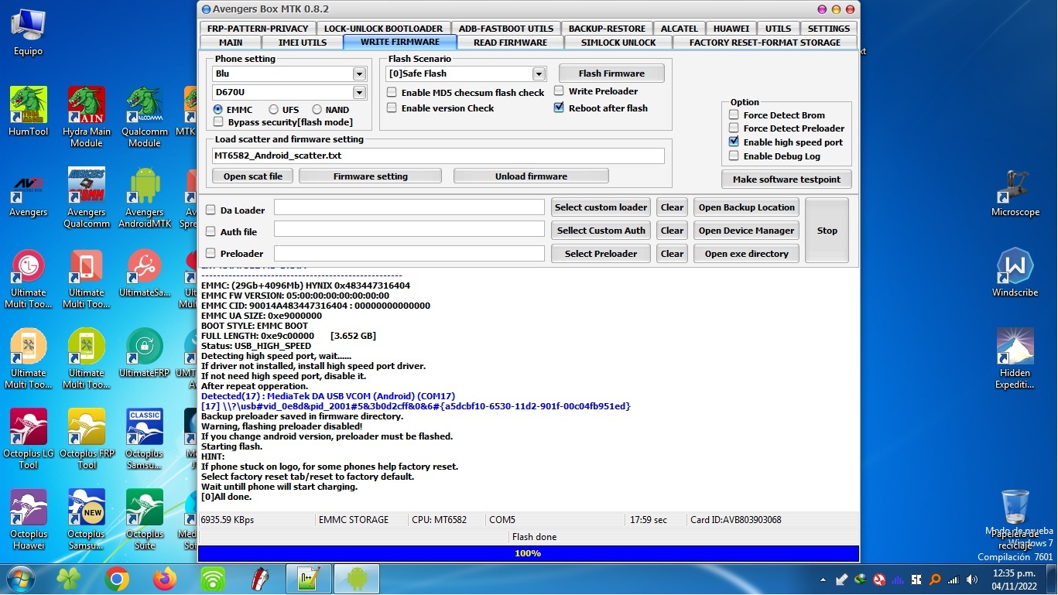The image size is (1058, 595).
Task: Click the Unload firmware button
Action: point(531,176)
